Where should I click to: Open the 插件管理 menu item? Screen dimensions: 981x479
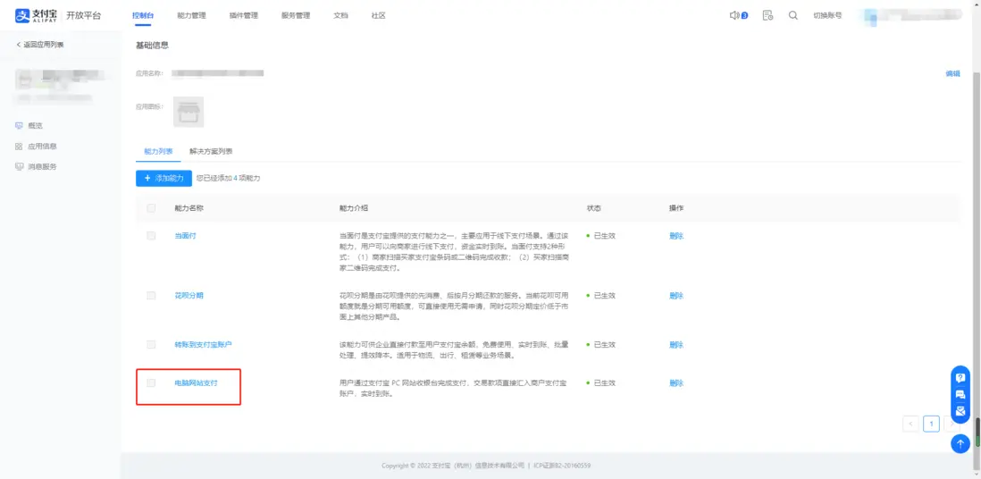(x=243, y=16)
